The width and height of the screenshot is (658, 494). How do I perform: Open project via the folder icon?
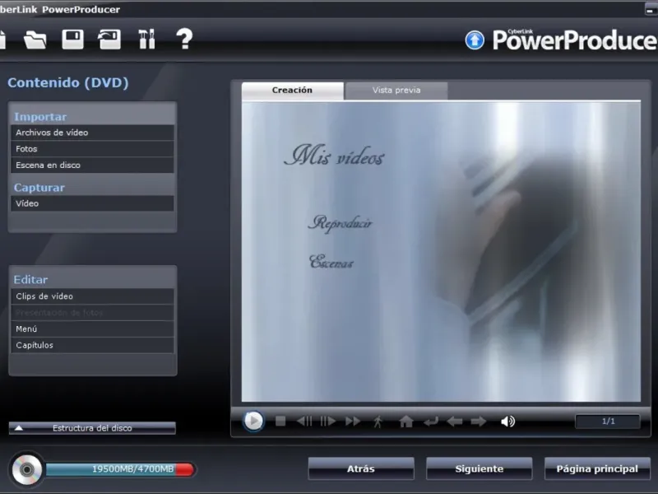click(x=35, y=40)
